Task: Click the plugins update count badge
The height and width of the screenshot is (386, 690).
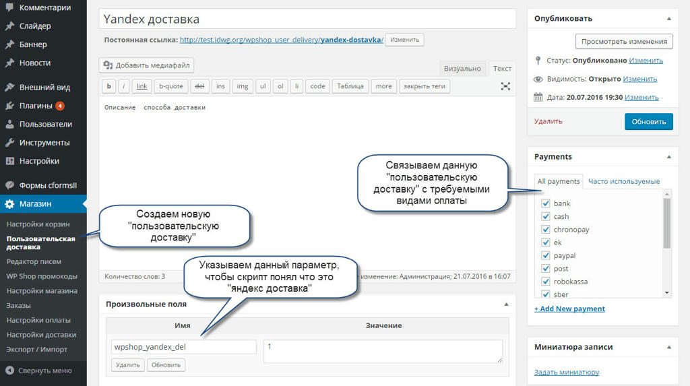Action: pos(60,106)
